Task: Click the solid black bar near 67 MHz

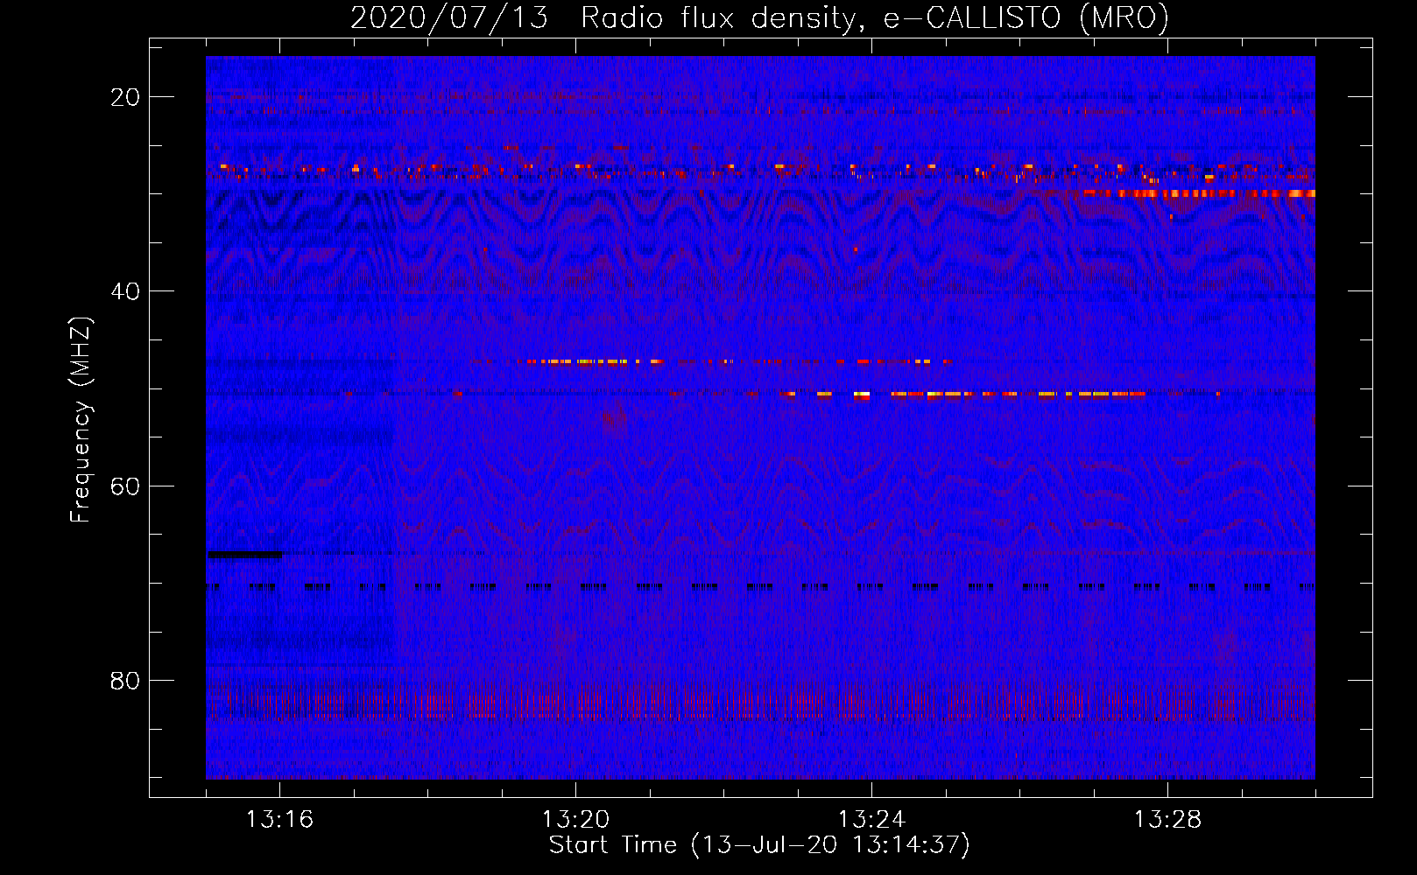Action: [x=245, y=554]
